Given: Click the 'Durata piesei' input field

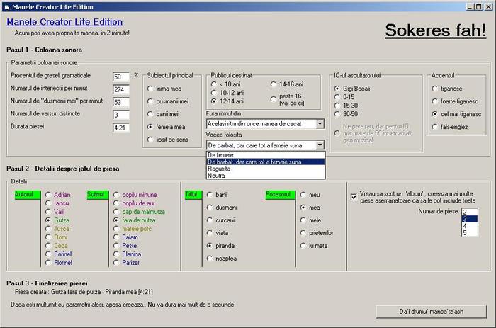Looking at the screenshot, I should point(120,128).
